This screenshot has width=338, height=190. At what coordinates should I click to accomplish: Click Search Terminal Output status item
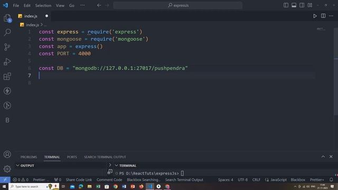(184, 179)
